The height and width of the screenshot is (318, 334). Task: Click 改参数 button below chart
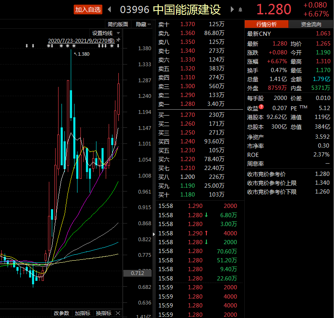(61, 313)
